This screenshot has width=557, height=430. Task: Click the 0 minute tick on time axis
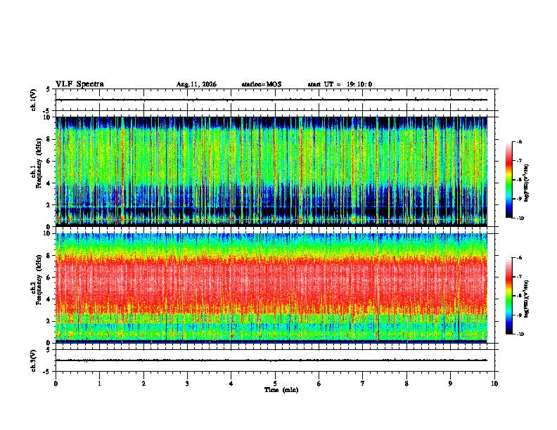tap(56, 384)
